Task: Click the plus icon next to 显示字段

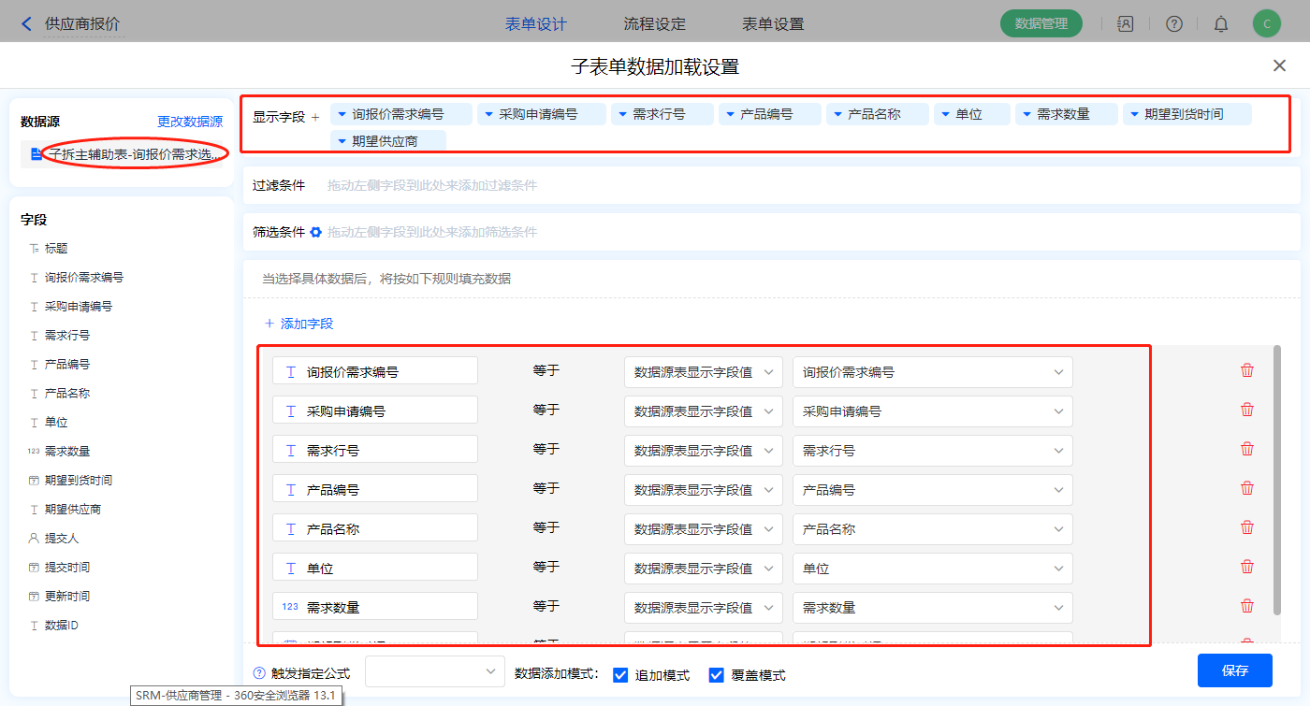Action: (x=315, y=117)
